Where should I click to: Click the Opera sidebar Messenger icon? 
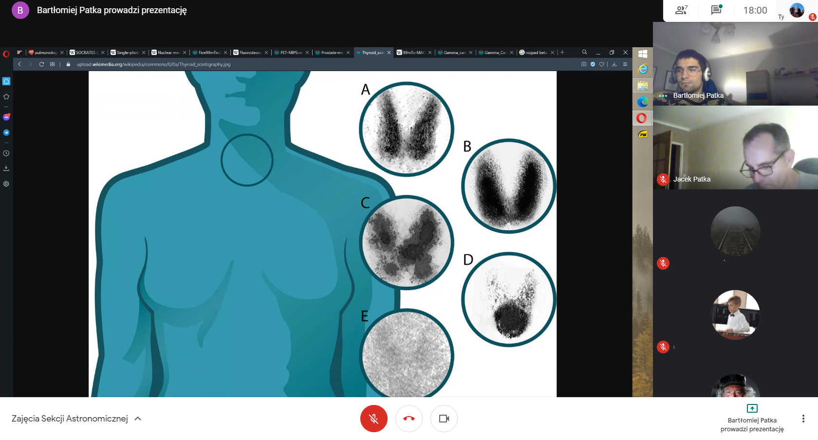(x=6, y=117)
